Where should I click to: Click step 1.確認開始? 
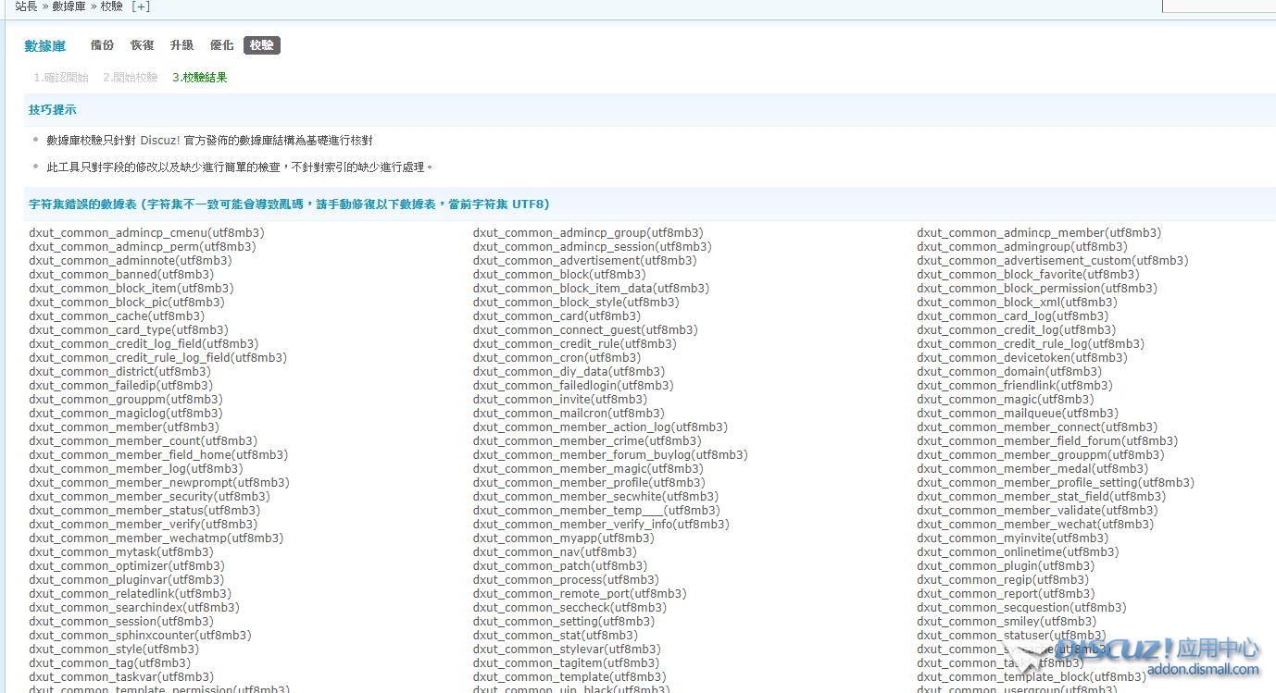pos(61,78)
